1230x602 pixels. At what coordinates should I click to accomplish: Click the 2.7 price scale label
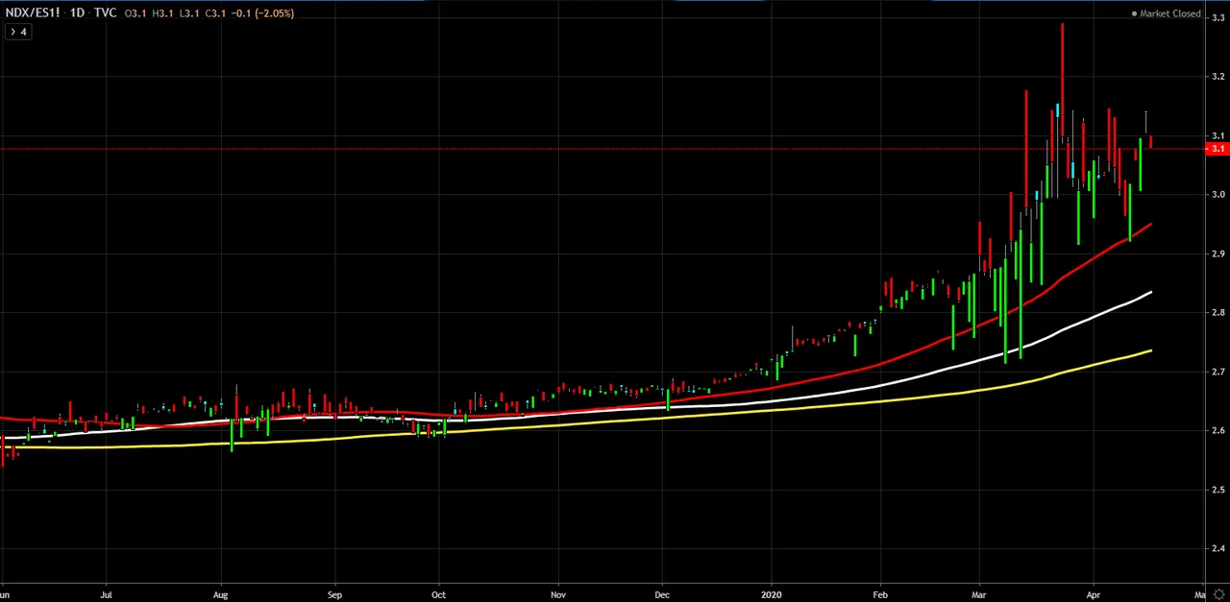(x=1218, y=372)
